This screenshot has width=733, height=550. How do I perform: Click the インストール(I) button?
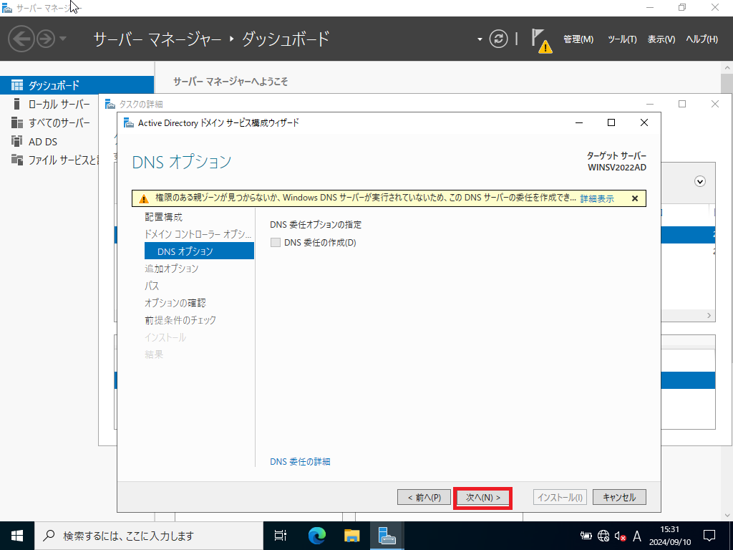tap(560, 497)
